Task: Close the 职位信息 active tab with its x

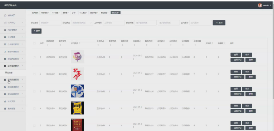Action: click(x=119, y=13)
